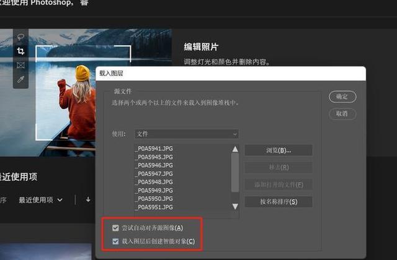The height and width of the screenshot is (260, 397).
Task: Select the Crop tool icon
Action: pos(20,51)
